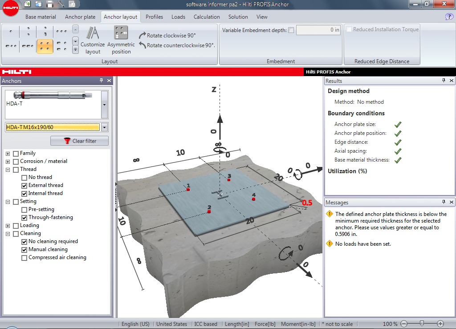The height and width of the screenshot is (329, 456).
Task: Uncheck No cleaning required
Action: coord(24,242)
